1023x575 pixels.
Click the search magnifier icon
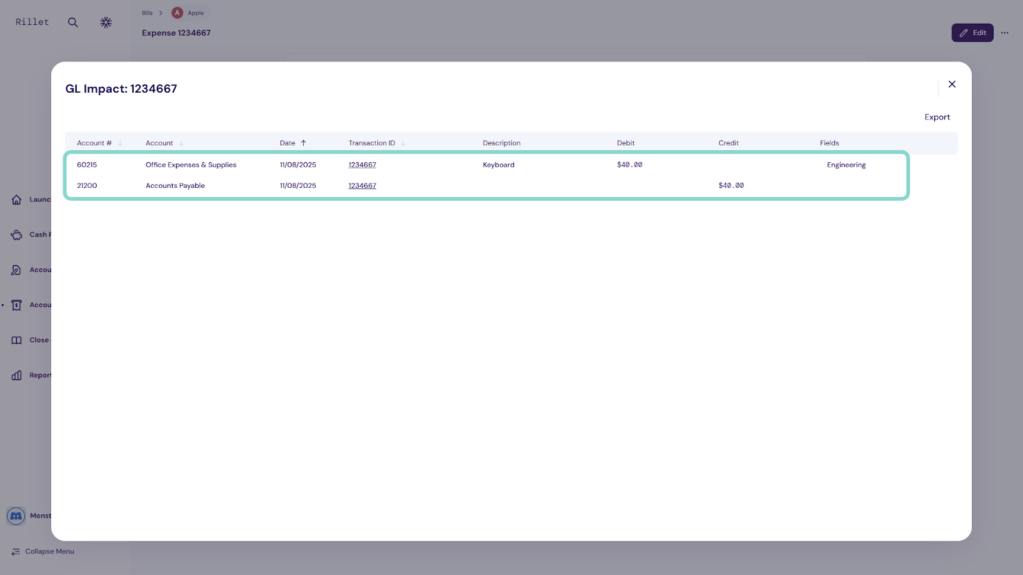[x=73, y=22]
